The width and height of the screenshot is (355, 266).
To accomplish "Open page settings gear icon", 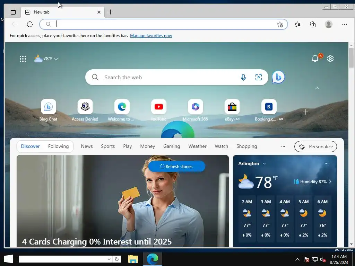I will point(330,59).
